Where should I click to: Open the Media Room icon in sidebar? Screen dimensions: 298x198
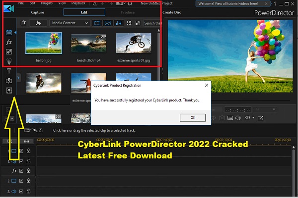click(x=9, y=32)
